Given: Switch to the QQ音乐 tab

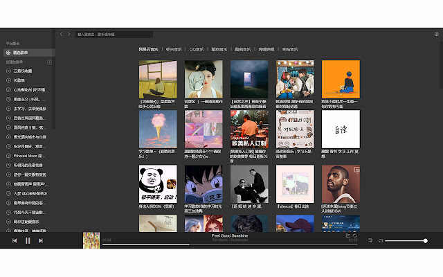Looking at the screenshot, I should pyautogui.click(x=197, y=49).
